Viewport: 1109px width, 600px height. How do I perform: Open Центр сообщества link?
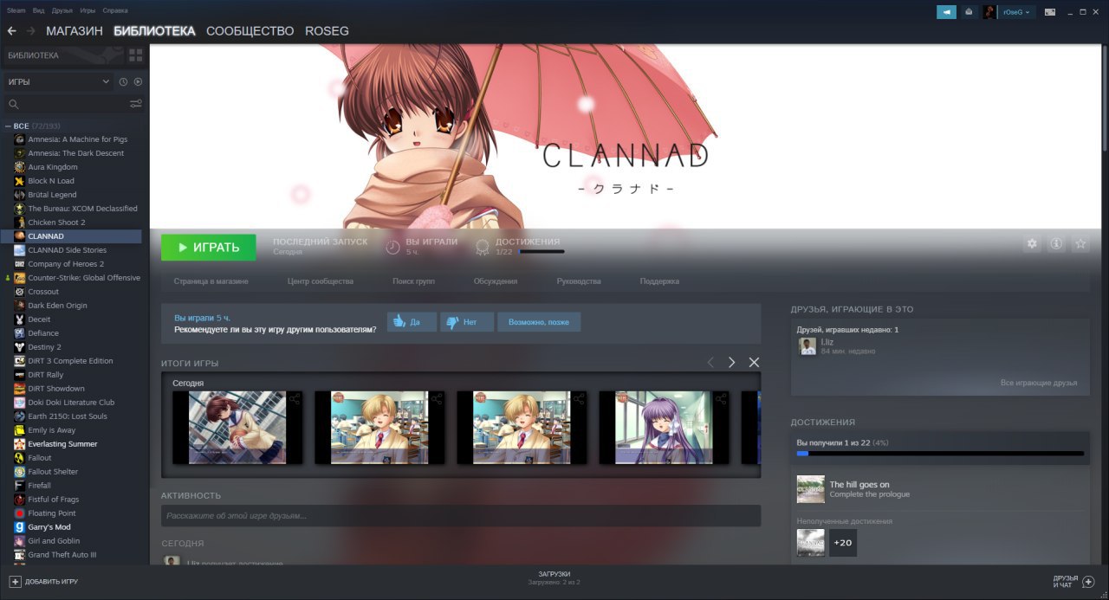coord(321,281)
